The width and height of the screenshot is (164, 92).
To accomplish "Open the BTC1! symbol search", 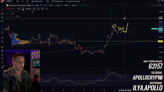I will click(9, 1).
